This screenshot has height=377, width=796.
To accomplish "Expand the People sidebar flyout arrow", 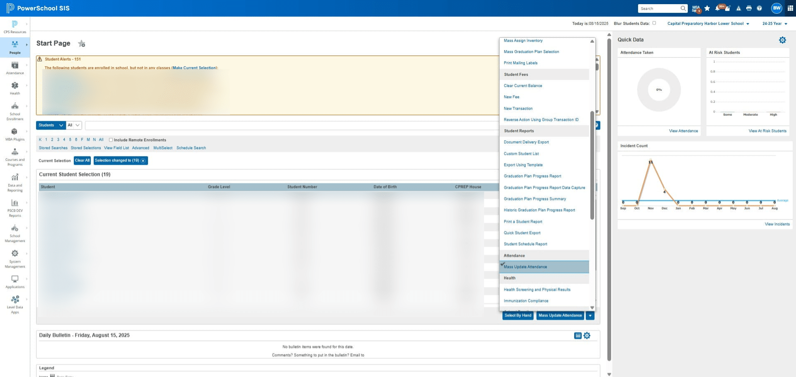I will coord(27,45).
